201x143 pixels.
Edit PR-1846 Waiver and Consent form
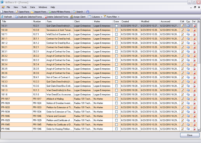tap(182, 116)
